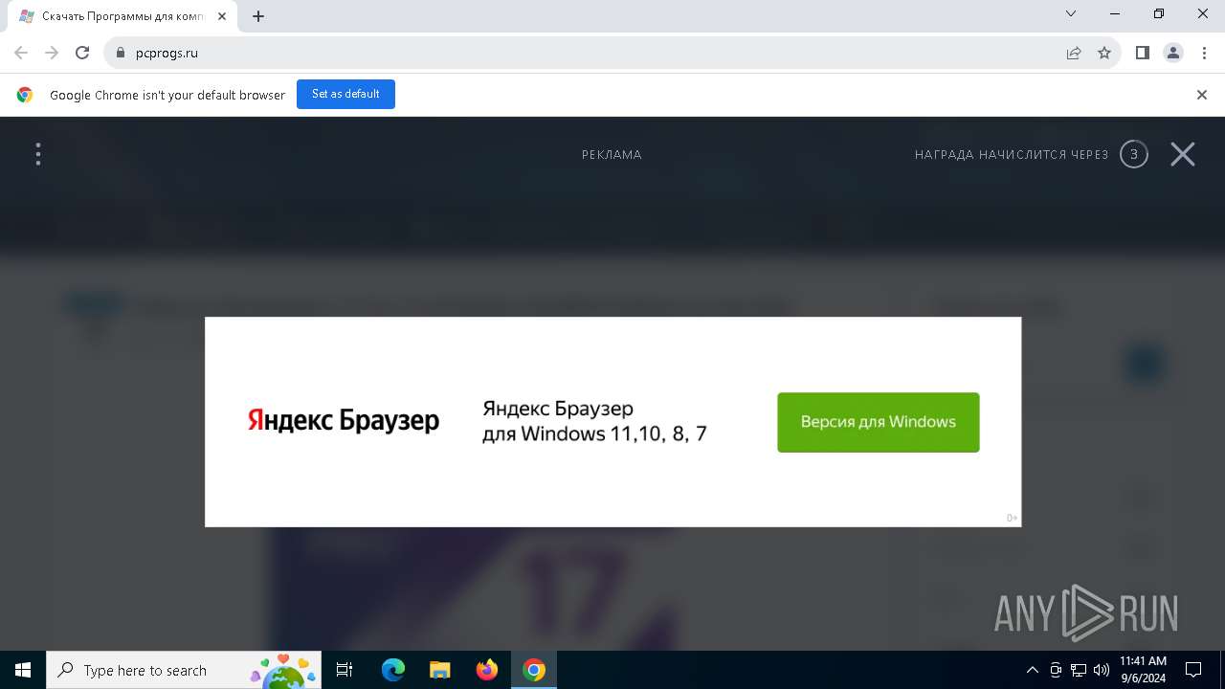Click the tray icon left of network icon
Screen dimensions: 1225x689
click(1056, 670)
